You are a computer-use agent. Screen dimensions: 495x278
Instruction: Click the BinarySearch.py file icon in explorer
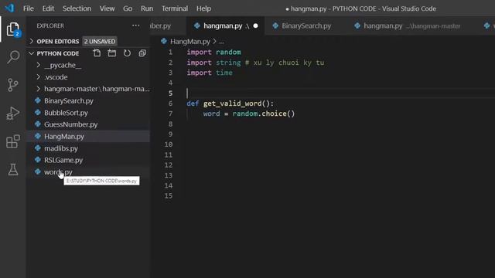pos(38,100)
